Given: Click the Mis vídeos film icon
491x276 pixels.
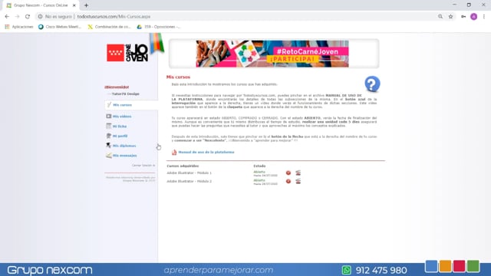Looking at the screenshot, I should click(109, 116).
